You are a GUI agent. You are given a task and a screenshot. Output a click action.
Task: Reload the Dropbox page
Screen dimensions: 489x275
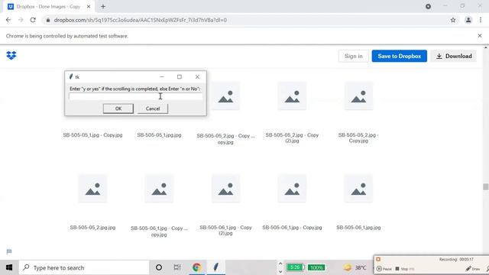coord(33,20)
